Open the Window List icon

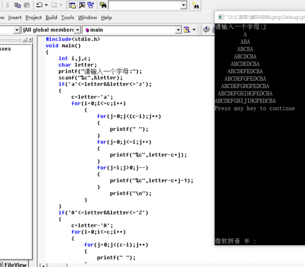pyautogui.click(x=90, y=5)
